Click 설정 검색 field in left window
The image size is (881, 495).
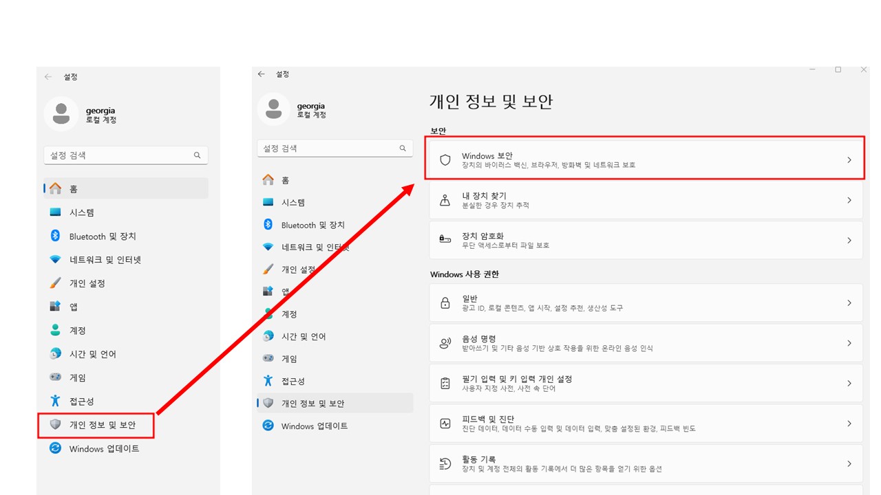click(x=126, y=155)
